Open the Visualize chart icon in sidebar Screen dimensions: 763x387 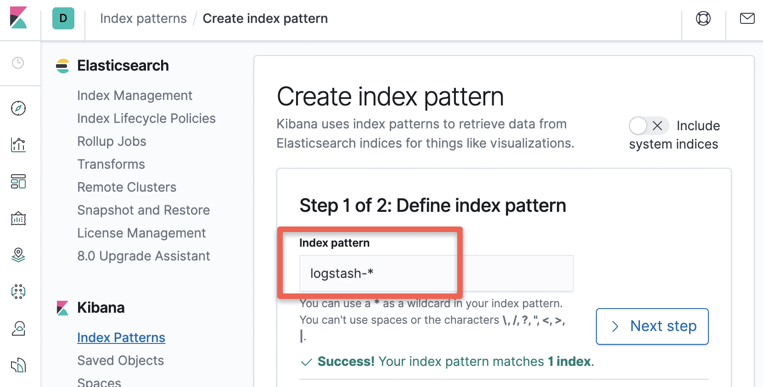[x=18, y=145]
